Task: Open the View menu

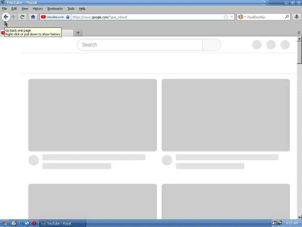Action: pos(25,9)
